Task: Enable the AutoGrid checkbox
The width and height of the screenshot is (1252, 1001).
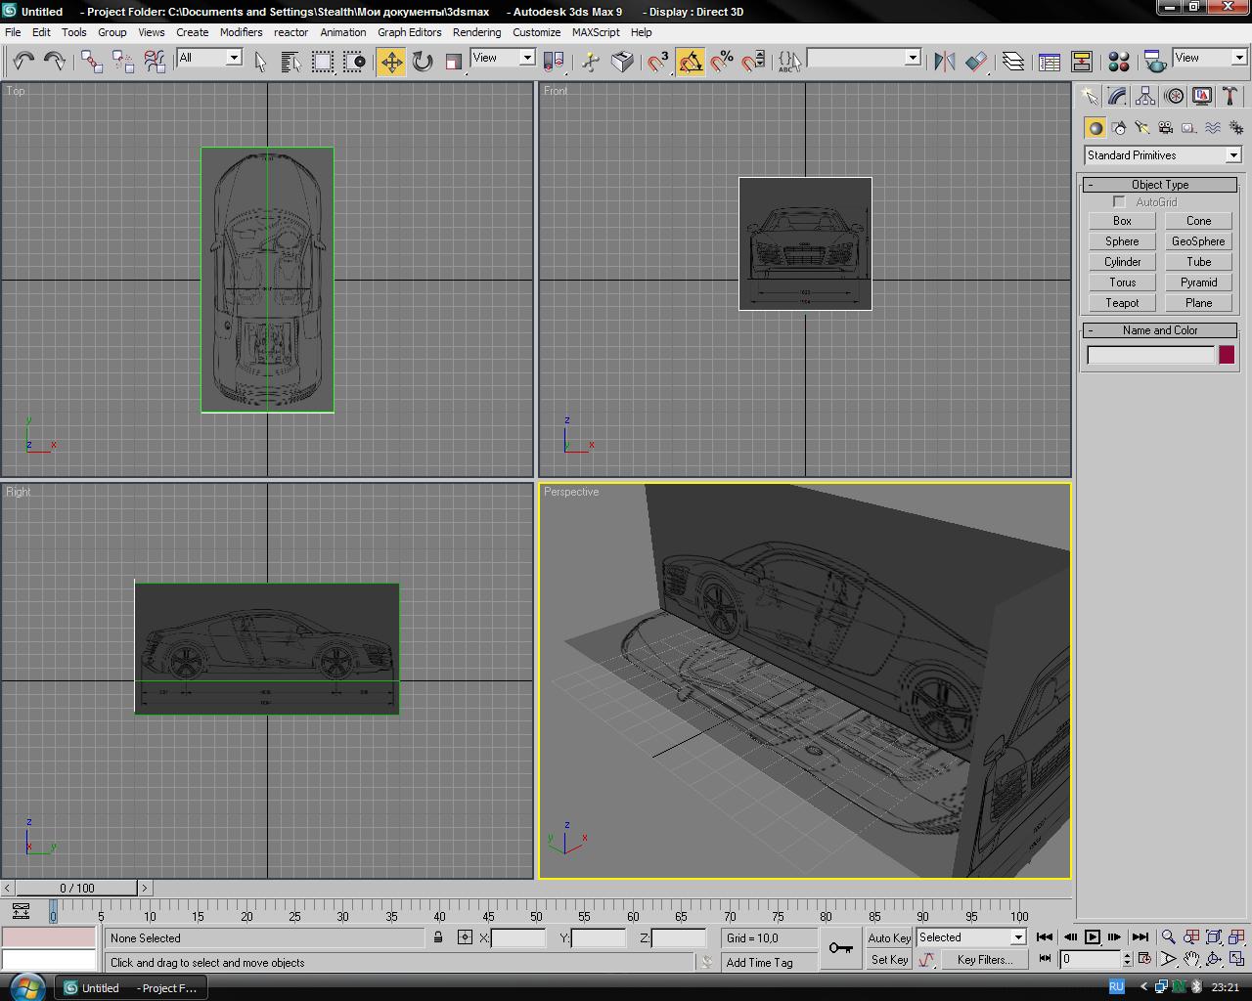Action: click(1119, 202)
